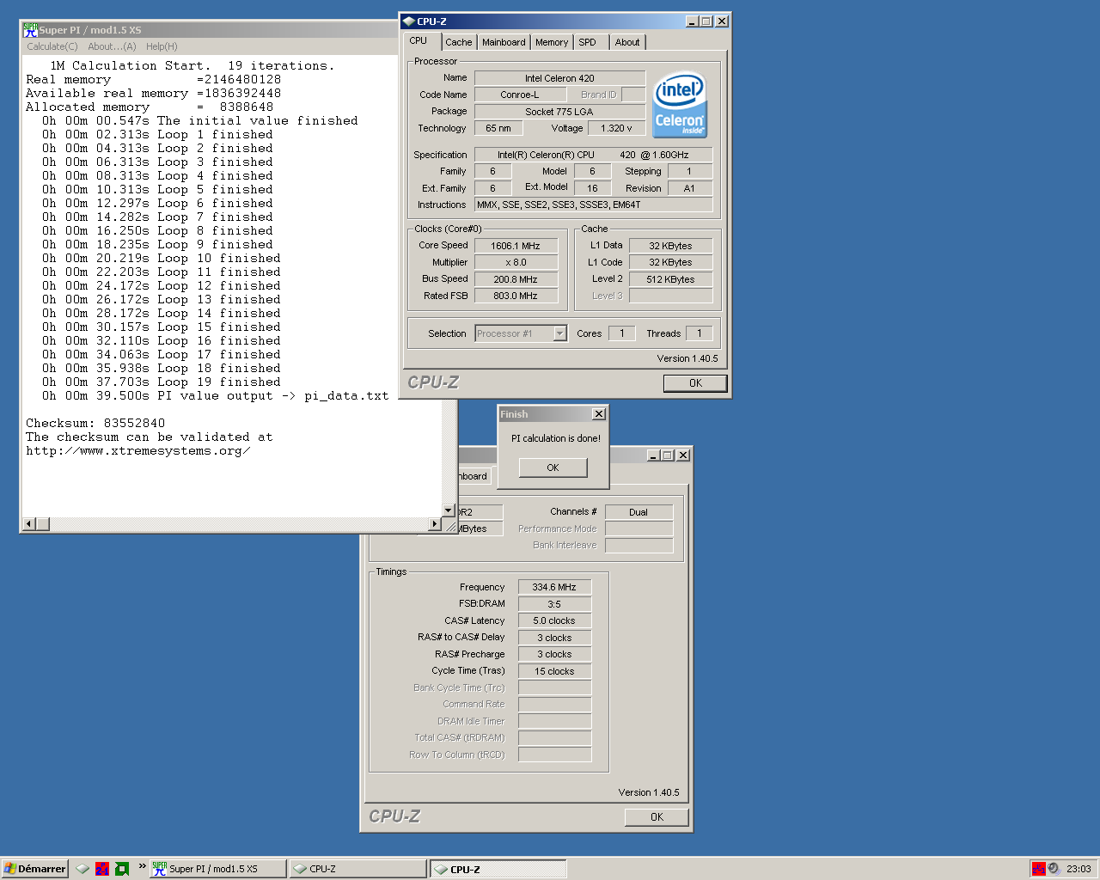1100x880 pixels.
Task: Click the FSB:DRAM value 3:5
Action: [x=554, y=604]
